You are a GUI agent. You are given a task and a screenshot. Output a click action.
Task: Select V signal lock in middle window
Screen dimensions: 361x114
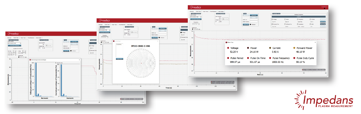pos(101,42)
